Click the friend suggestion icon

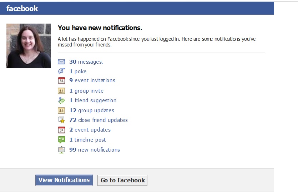[61, 100]
